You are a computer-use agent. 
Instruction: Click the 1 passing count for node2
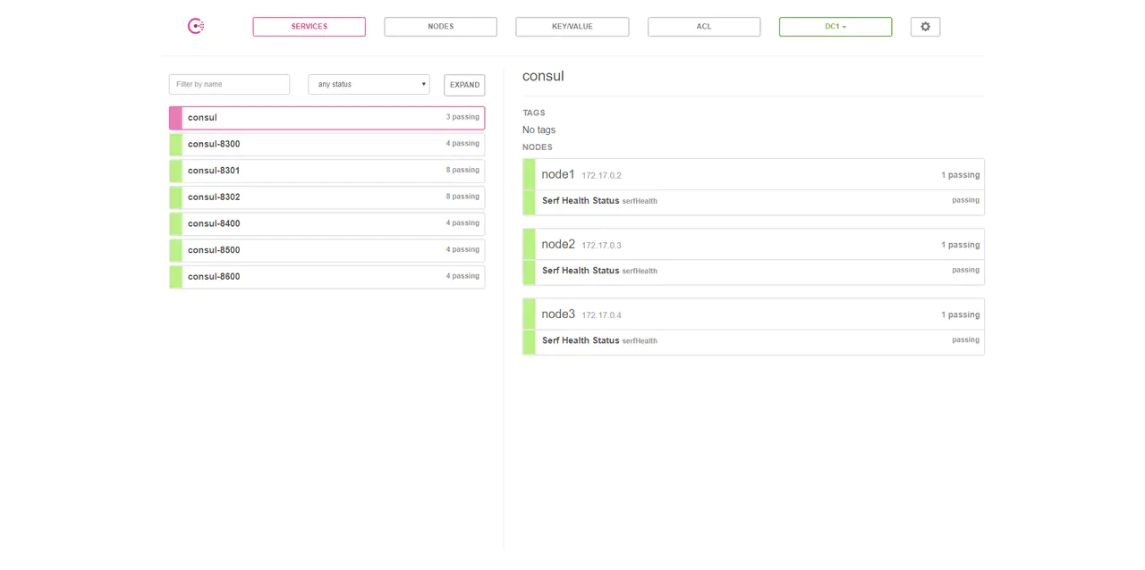point(960,245)
